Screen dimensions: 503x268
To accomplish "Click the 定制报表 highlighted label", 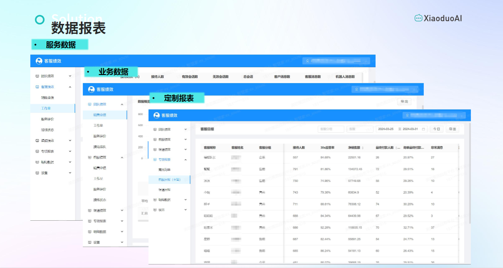I will [177, 98].
